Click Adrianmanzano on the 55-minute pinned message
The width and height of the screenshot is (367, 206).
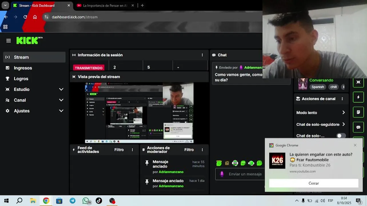pyautogui.click(x=171, y=172)
